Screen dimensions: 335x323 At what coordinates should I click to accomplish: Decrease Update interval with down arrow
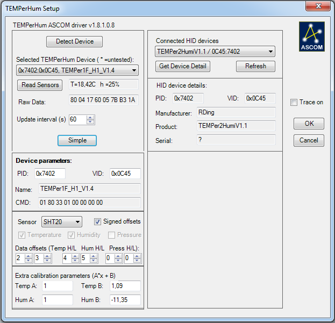pyautogui.click(x=90, y=121)
